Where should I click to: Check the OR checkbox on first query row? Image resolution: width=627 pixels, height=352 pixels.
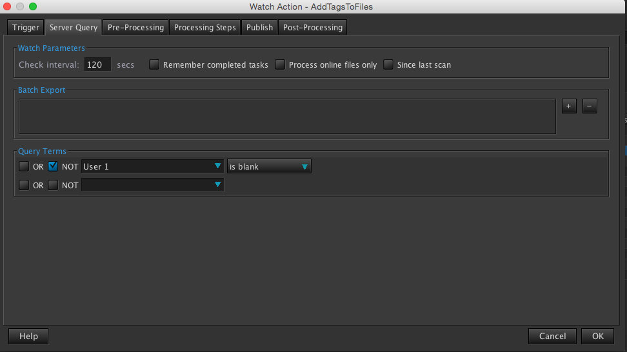24,166
